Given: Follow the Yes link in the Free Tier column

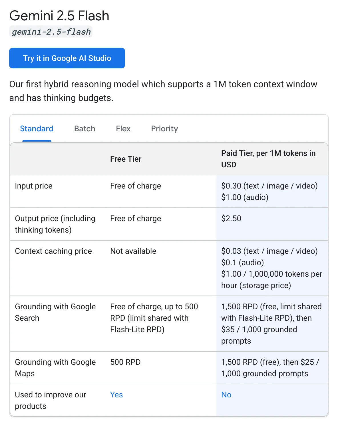Looking at the screenshot, I should coord(116,395).
